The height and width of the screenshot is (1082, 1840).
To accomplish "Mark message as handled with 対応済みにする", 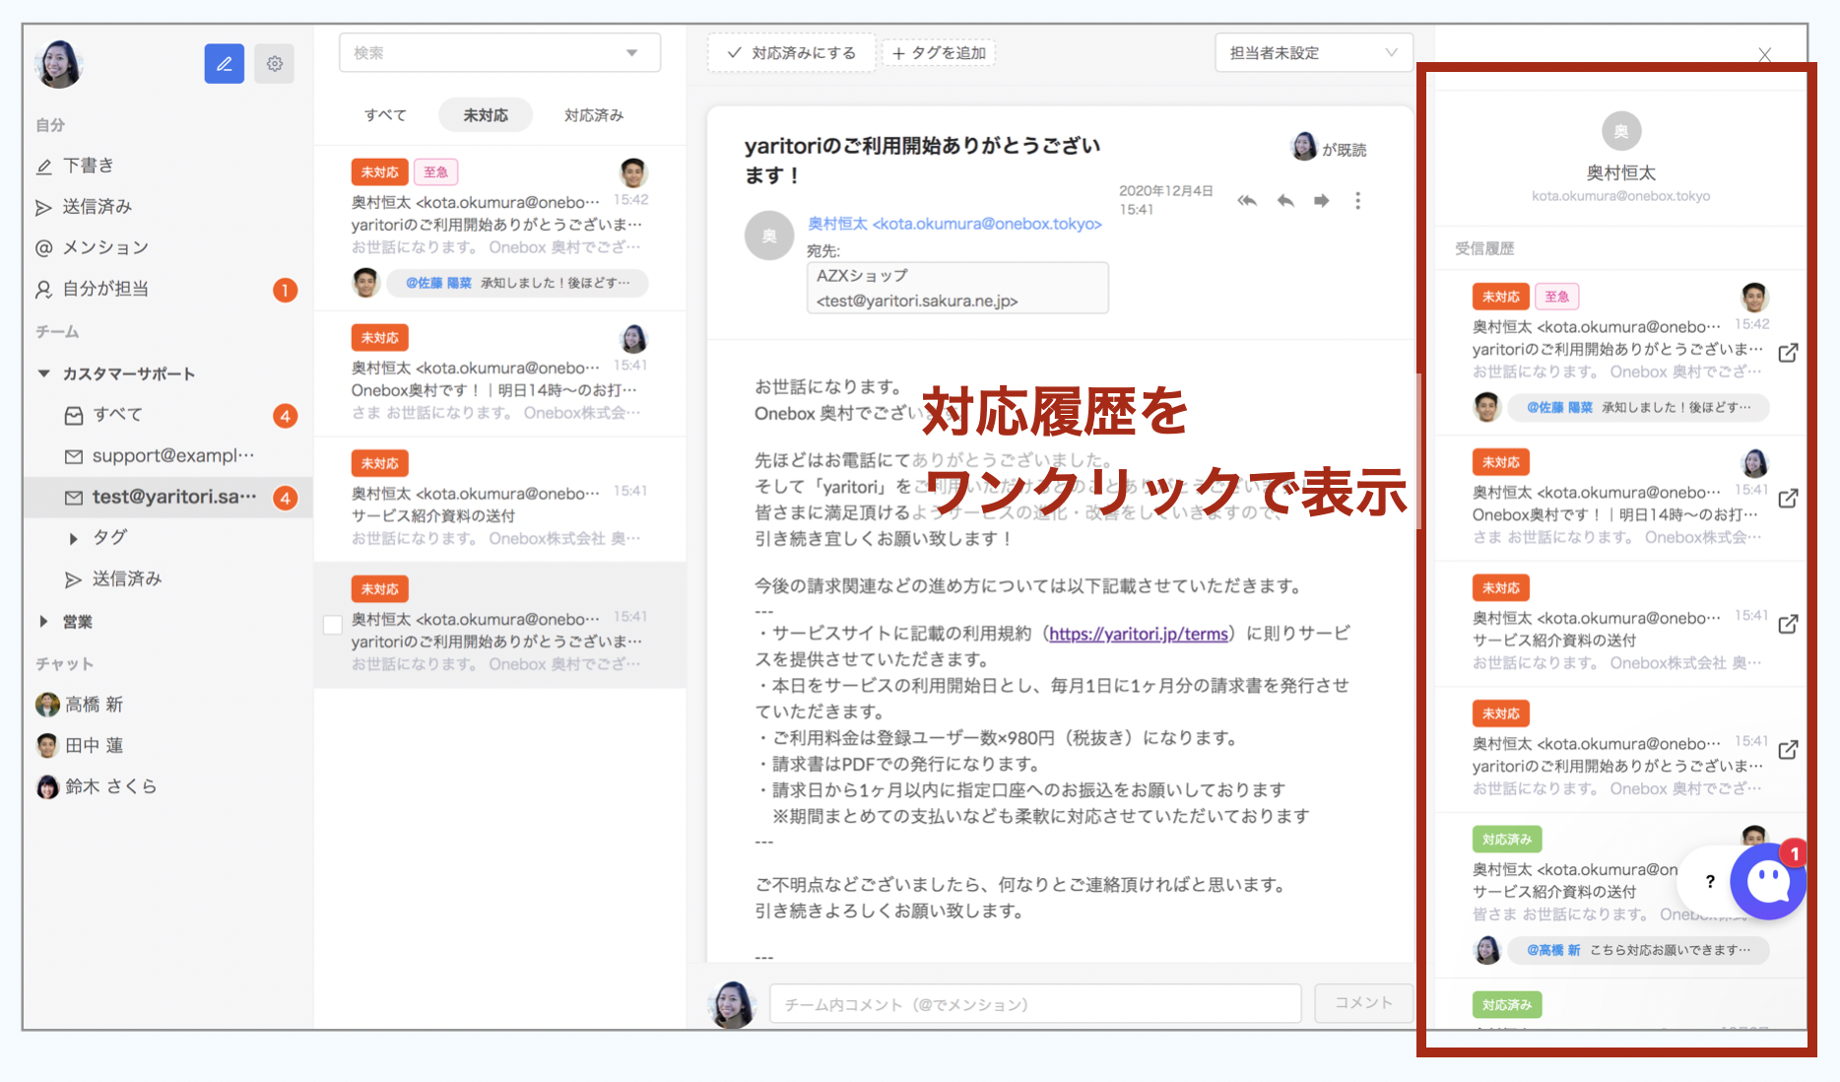I will pyautogui.click(x=792, y=53).
